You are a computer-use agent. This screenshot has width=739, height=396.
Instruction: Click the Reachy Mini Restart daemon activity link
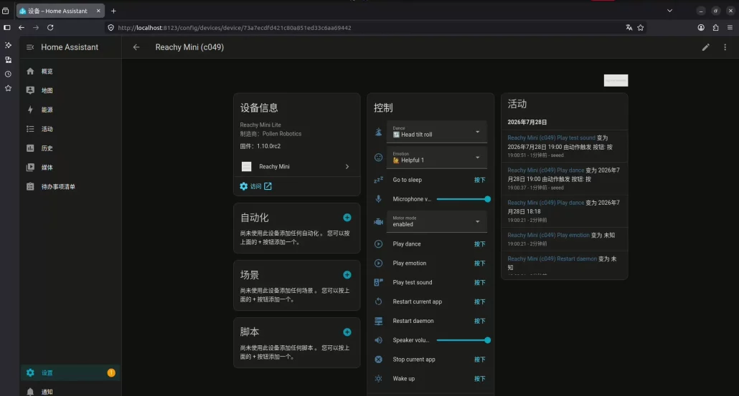tap(552, 259)
